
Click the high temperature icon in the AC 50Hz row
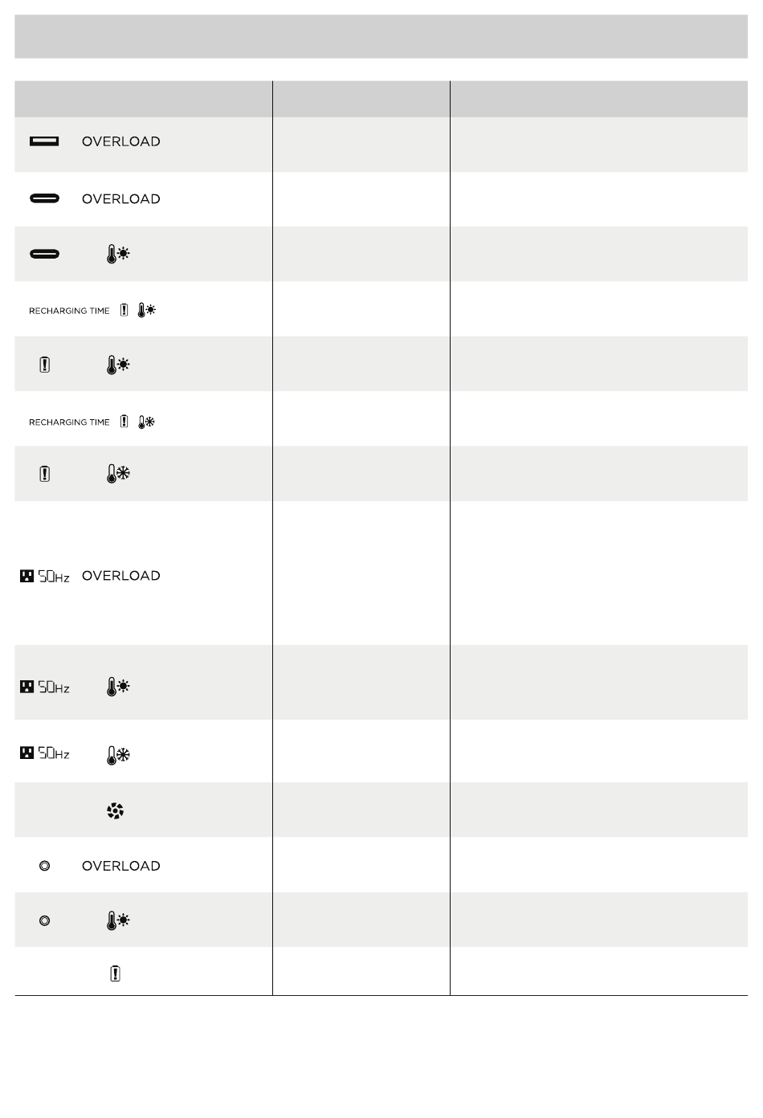click(x=118, y=687)
